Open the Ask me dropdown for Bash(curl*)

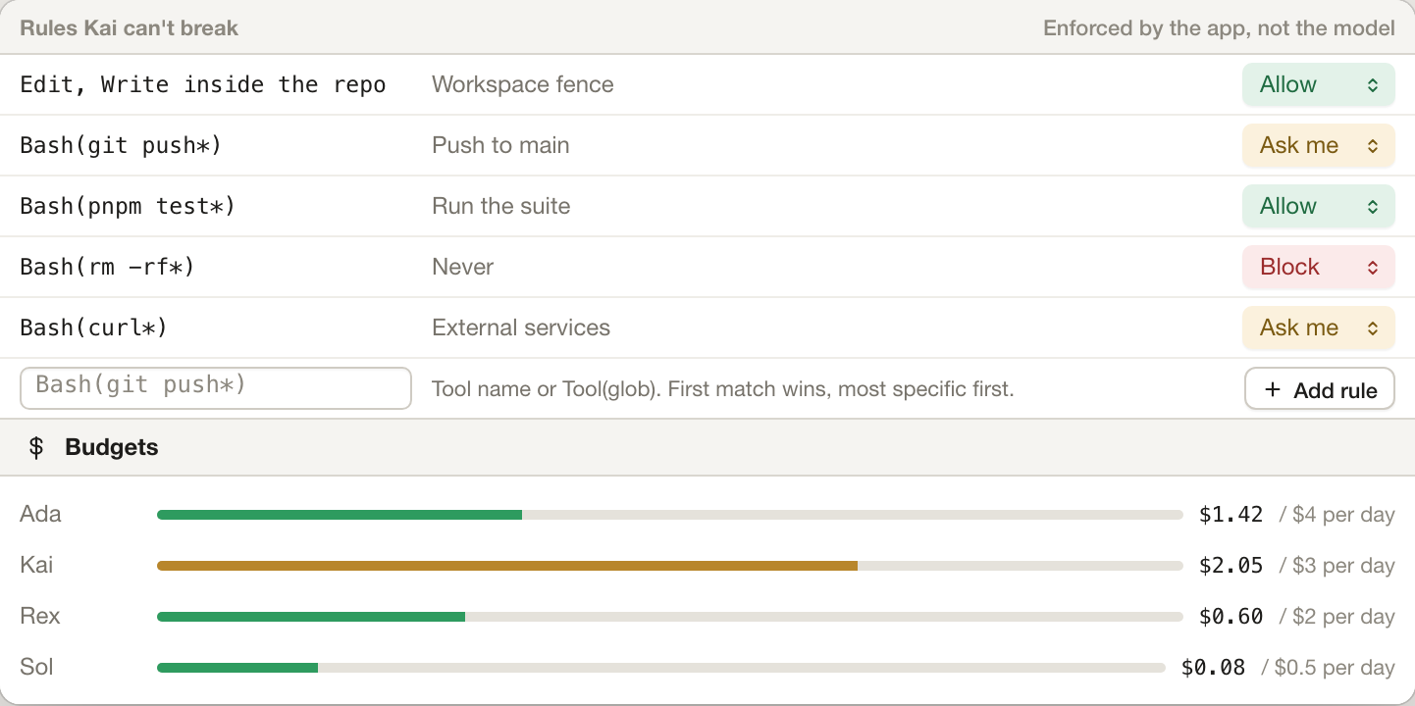(1318, 328)
